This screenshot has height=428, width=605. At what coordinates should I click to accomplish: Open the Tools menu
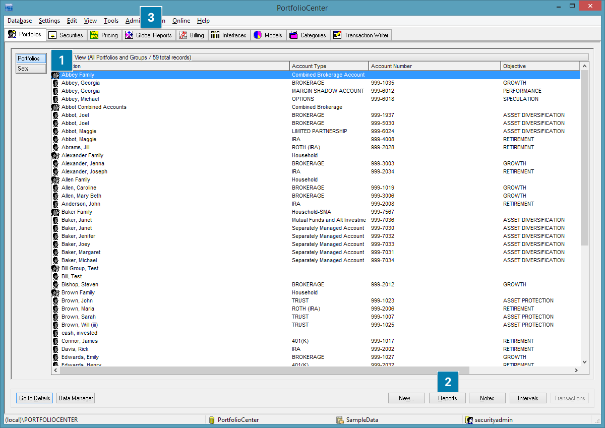(x=111, y=21)
